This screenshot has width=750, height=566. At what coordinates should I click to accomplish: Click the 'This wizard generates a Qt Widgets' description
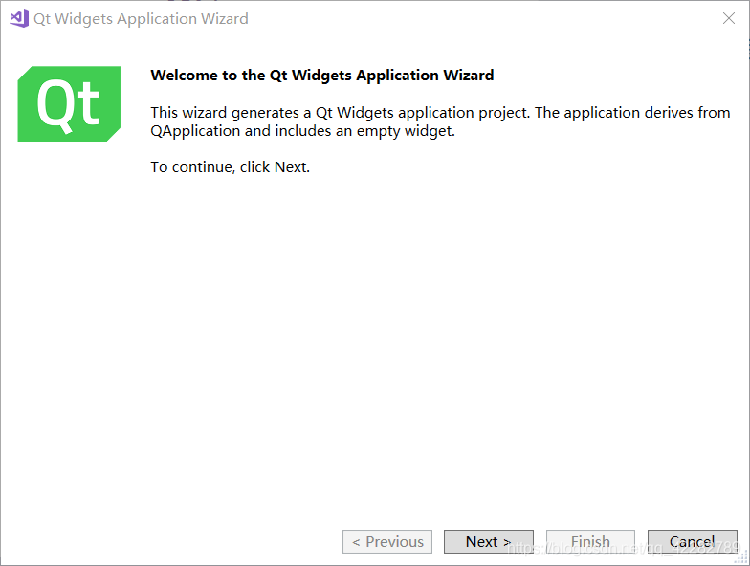(x=440, y=121)
